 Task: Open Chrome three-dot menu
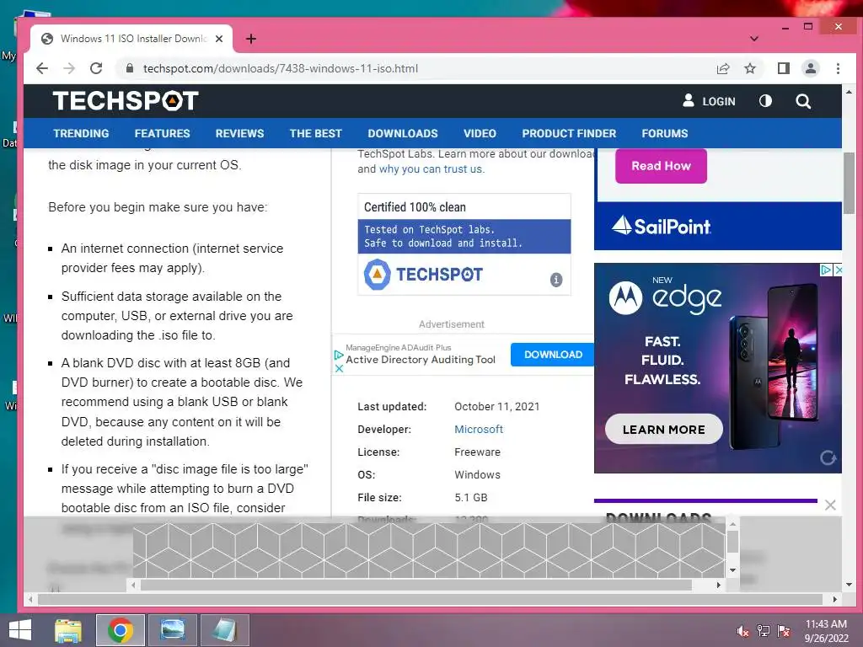[838, 68]
